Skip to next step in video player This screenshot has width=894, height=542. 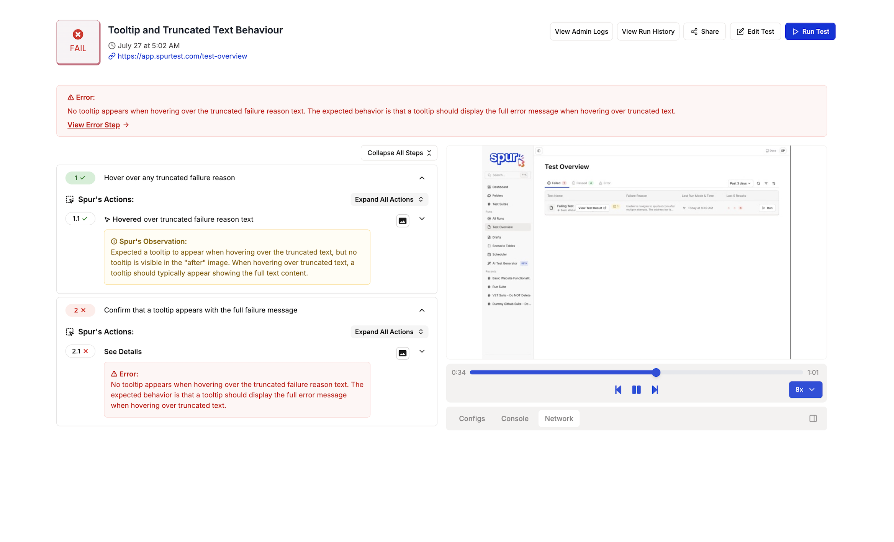coord(655,390)
